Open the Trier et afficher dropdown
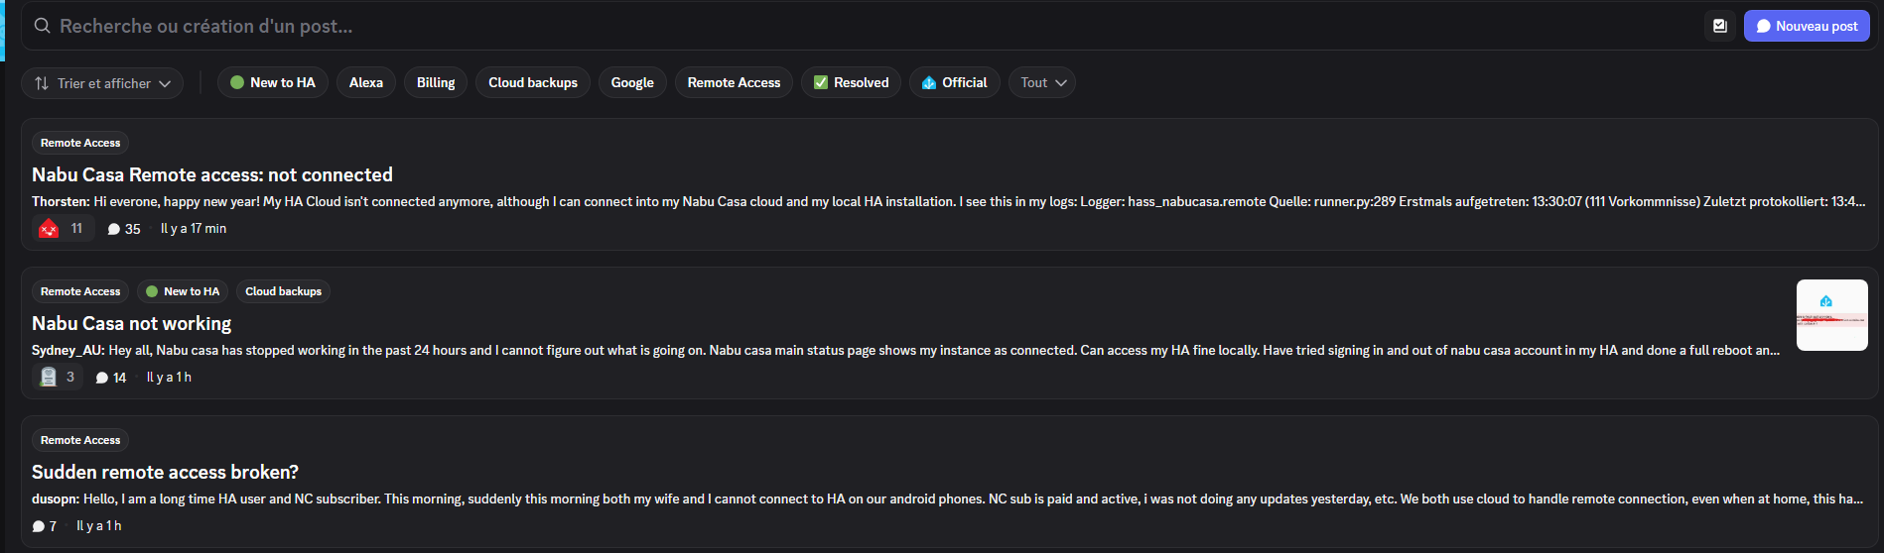Image resolution: width=1884 pixels, height=553 pixels. 102,83
